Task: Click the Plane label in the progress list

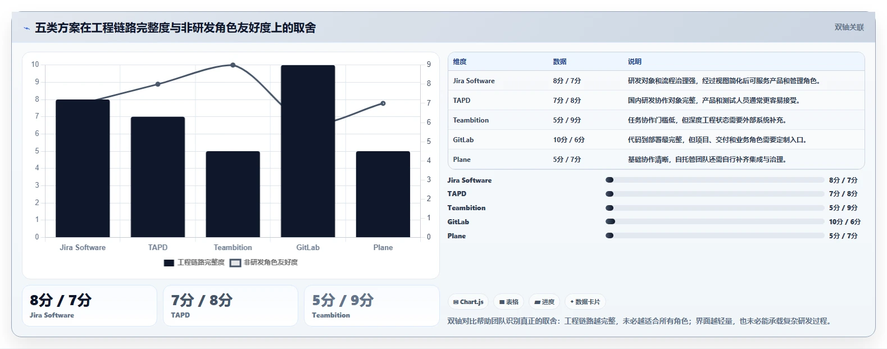Action: pos(457,236)
